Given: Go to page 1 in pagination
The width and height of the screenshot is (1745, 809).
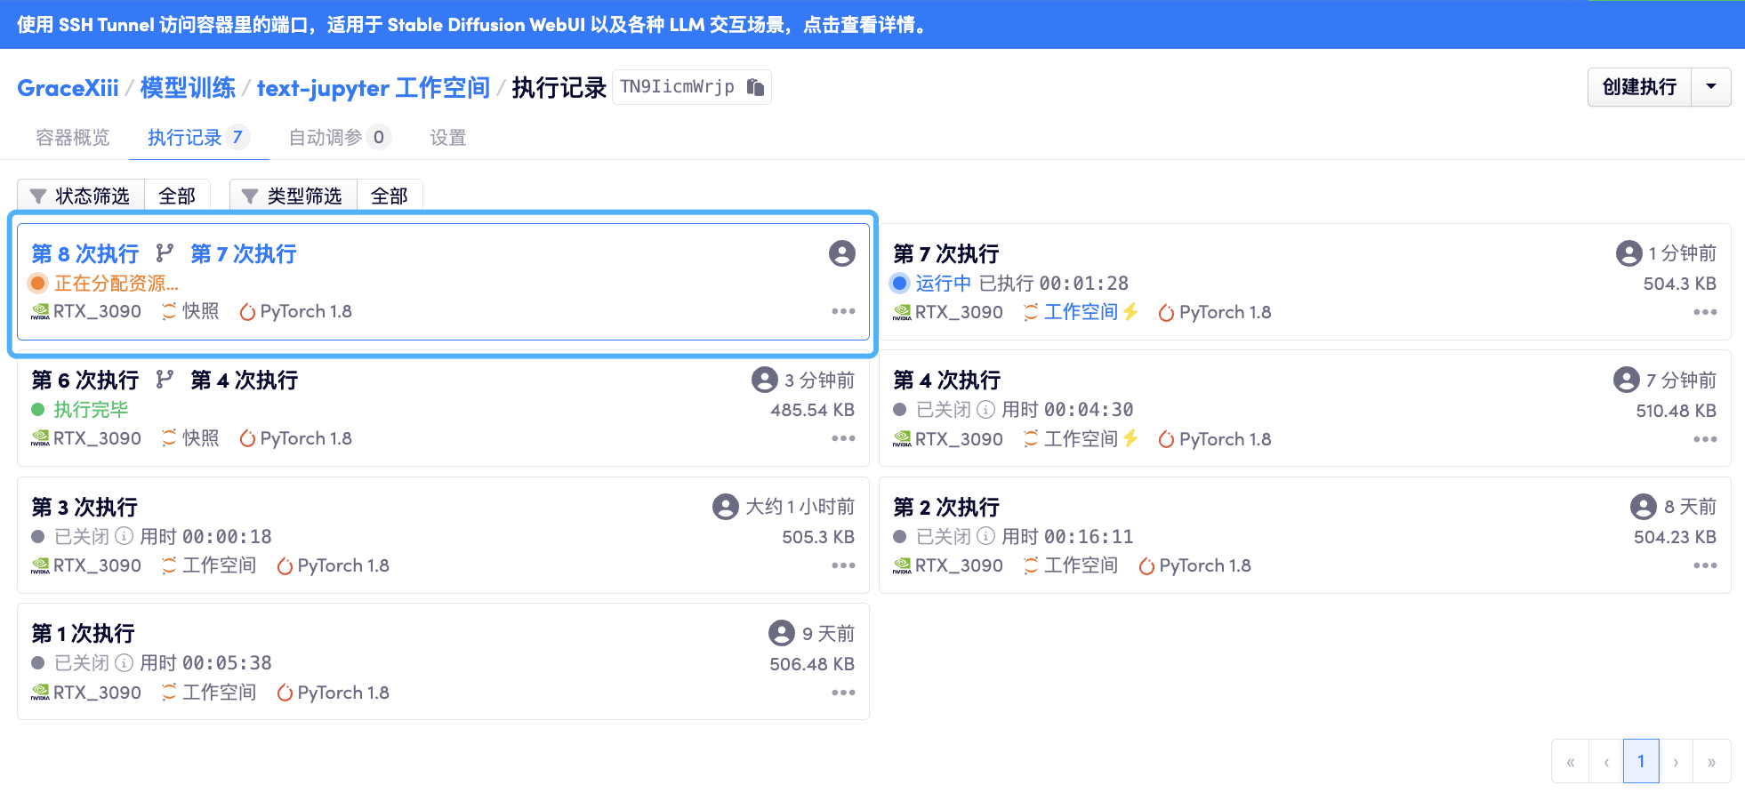Looking at the screenshot, I should tap(1640, 761).
